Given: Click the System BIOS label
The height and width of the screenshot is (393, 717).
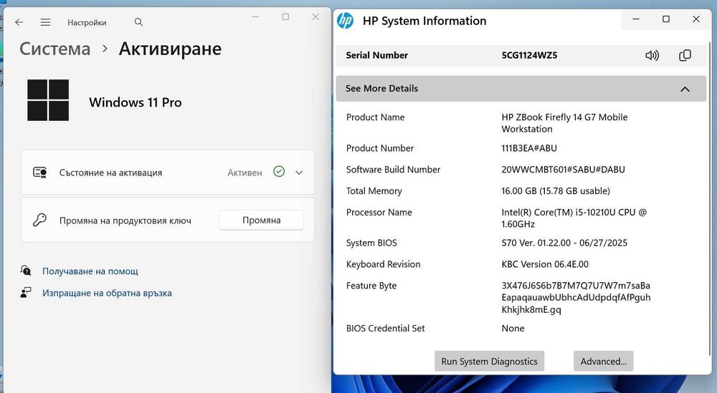Looking at the screenshot, I should [371, 243].
